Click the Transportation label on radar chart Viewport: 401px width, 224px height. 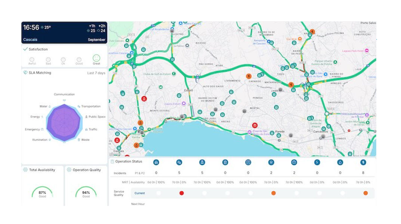91,106
